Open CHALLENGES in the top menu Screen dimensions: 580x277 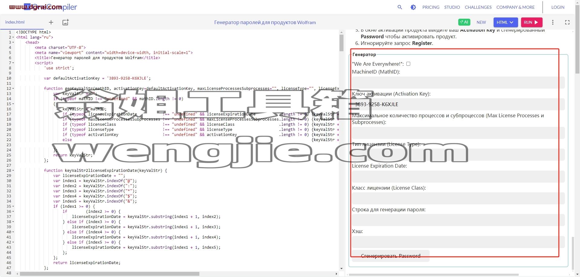[478, 7]
